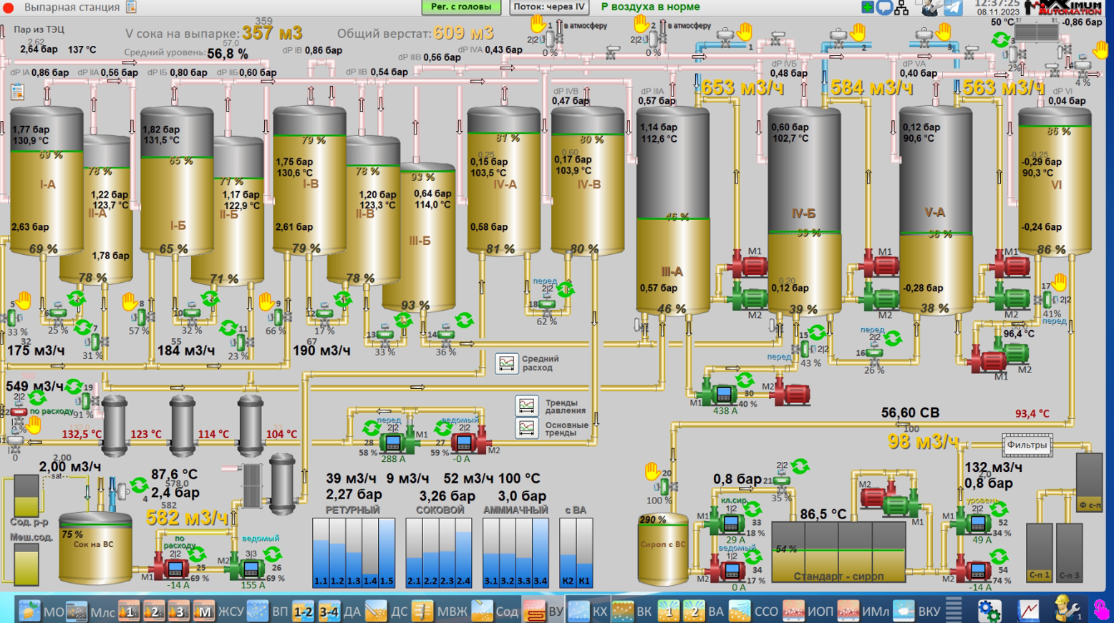The height and width of the screenshot is (623, 1114).
Task: Toggle manual hand mode beside valve 9
Action: click(266, 301)
